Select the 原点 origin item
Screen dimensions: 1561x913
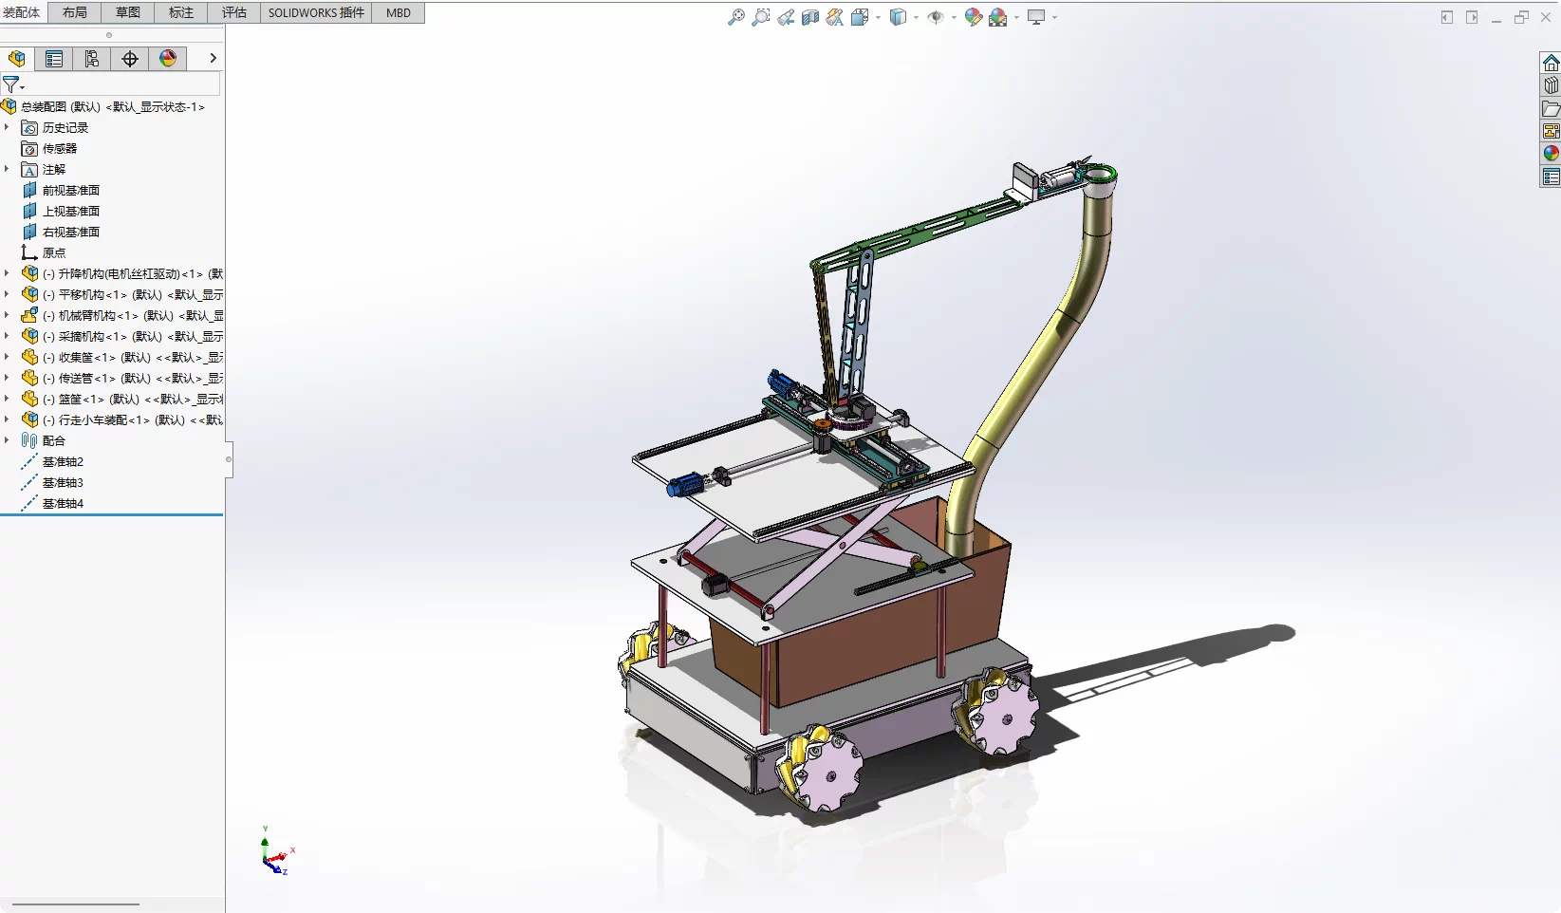44,253
